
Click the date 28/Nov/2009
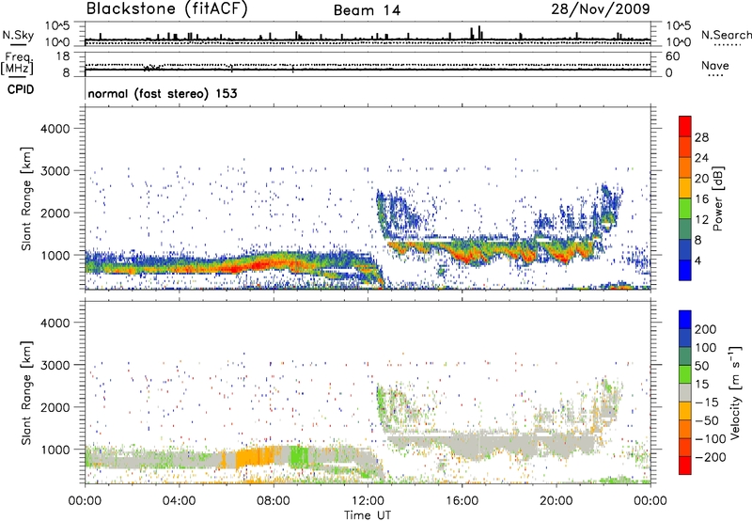click(x=601, y=9)
